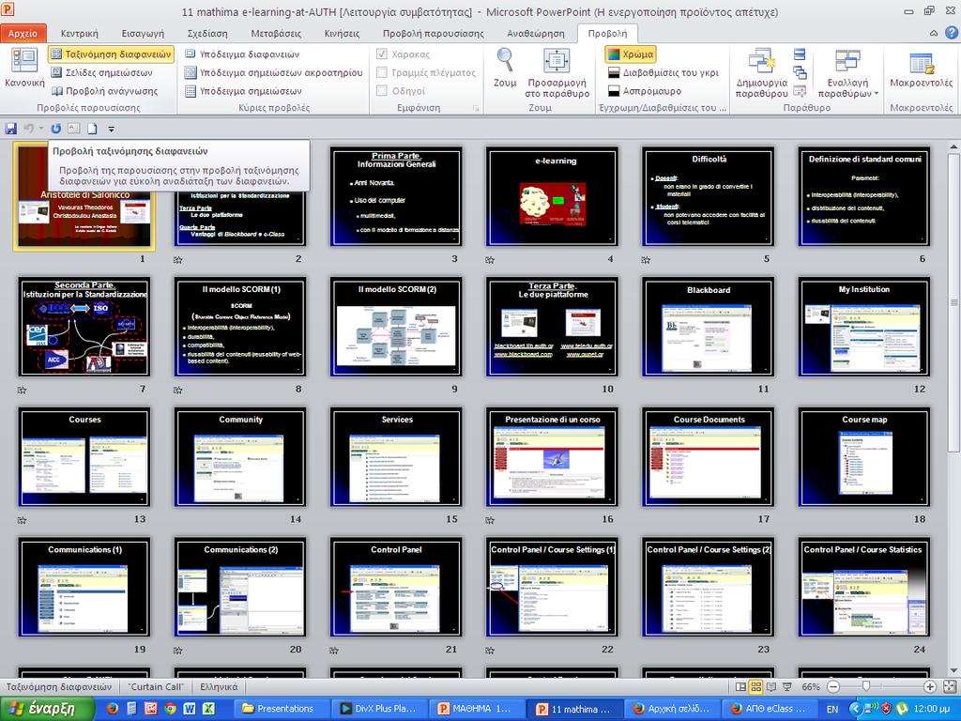Open the Customize Quick Access Toolbar dropdown
961x721 pixels.
click(111, 129)
